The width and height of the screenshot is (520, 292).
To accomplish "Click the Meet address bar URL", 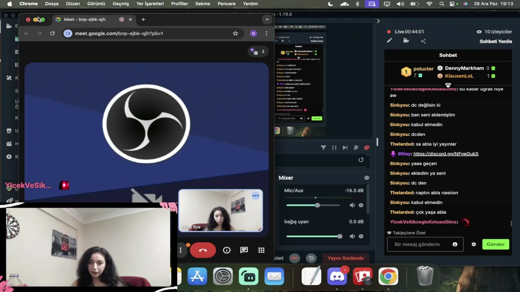I will (x=119, y=33).
